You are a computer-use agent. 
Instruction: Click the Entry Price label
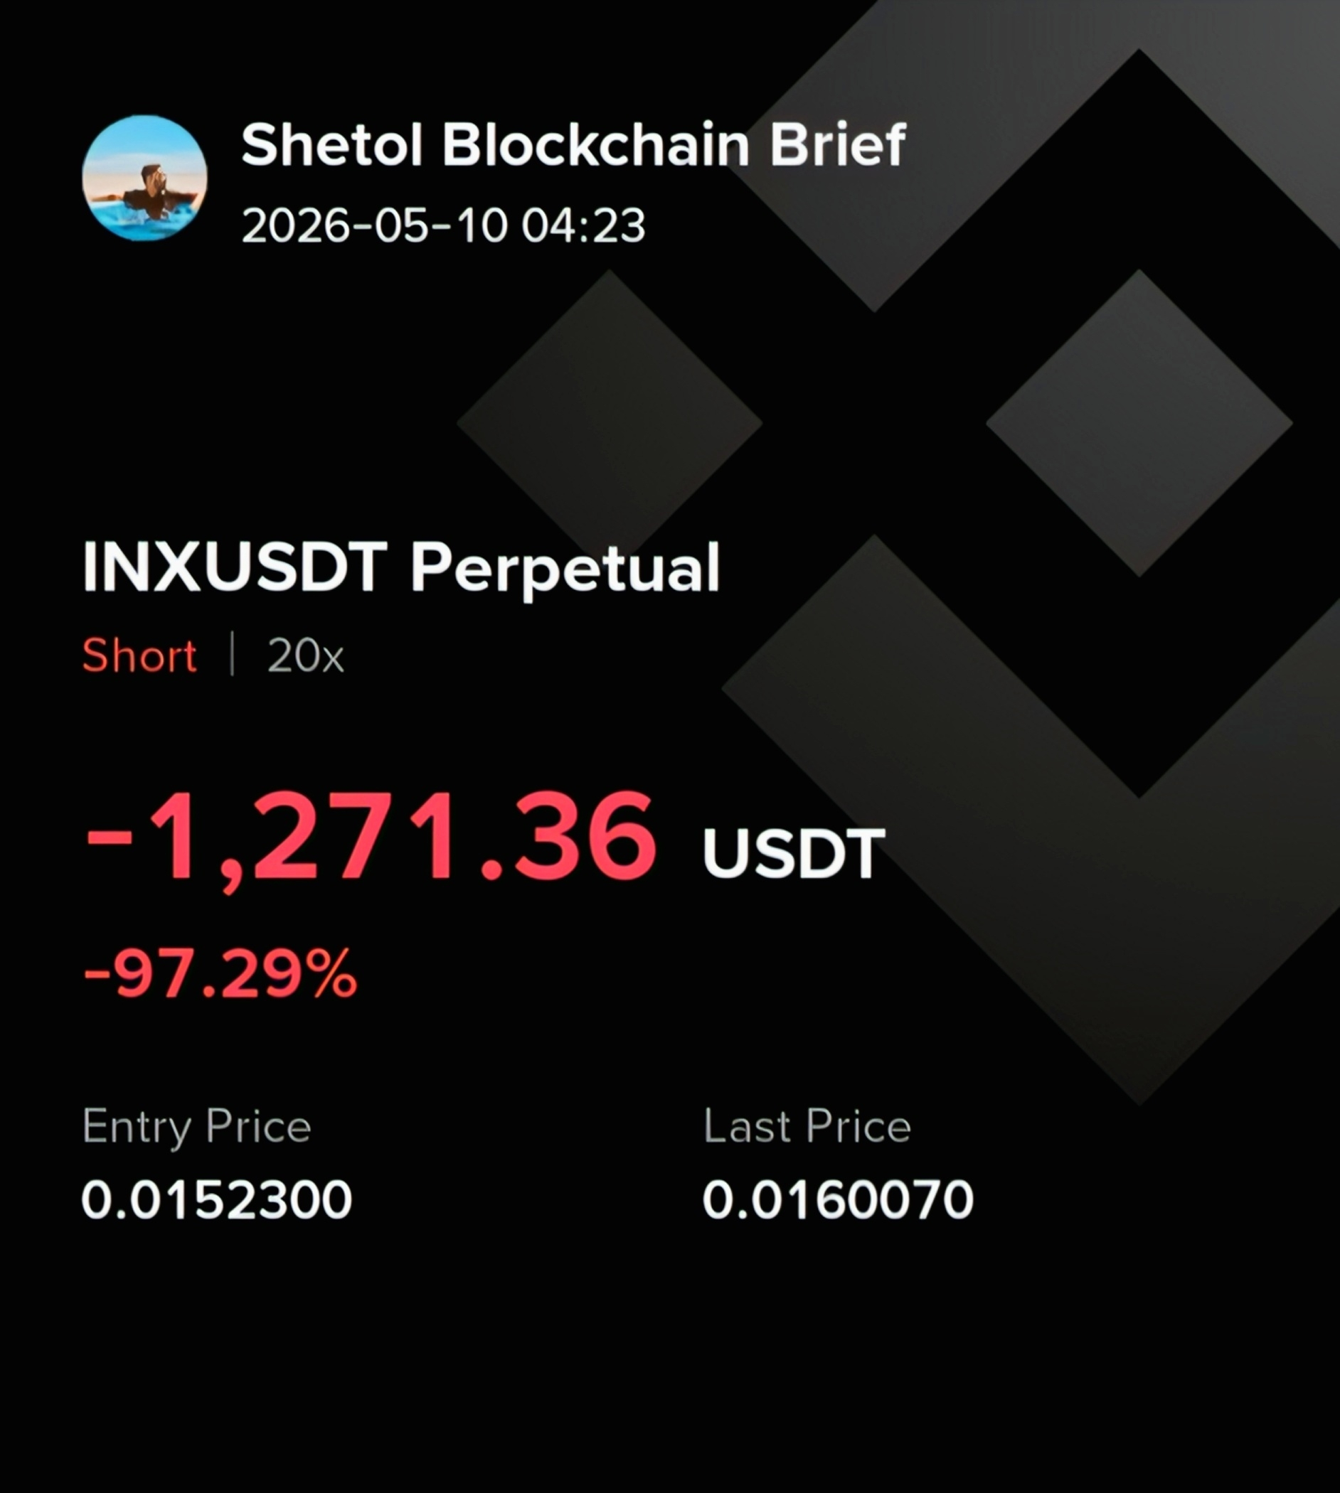196,1127
